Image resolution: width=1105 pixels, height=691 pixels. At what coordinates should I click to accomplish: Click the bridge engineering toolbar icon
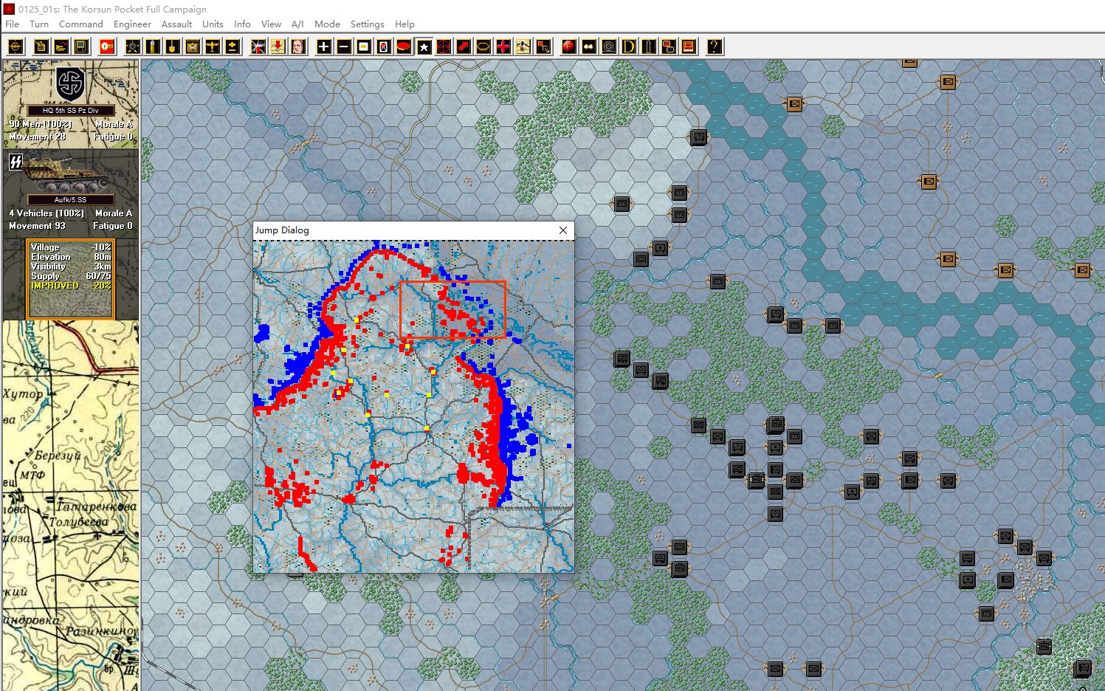point(192,47)
